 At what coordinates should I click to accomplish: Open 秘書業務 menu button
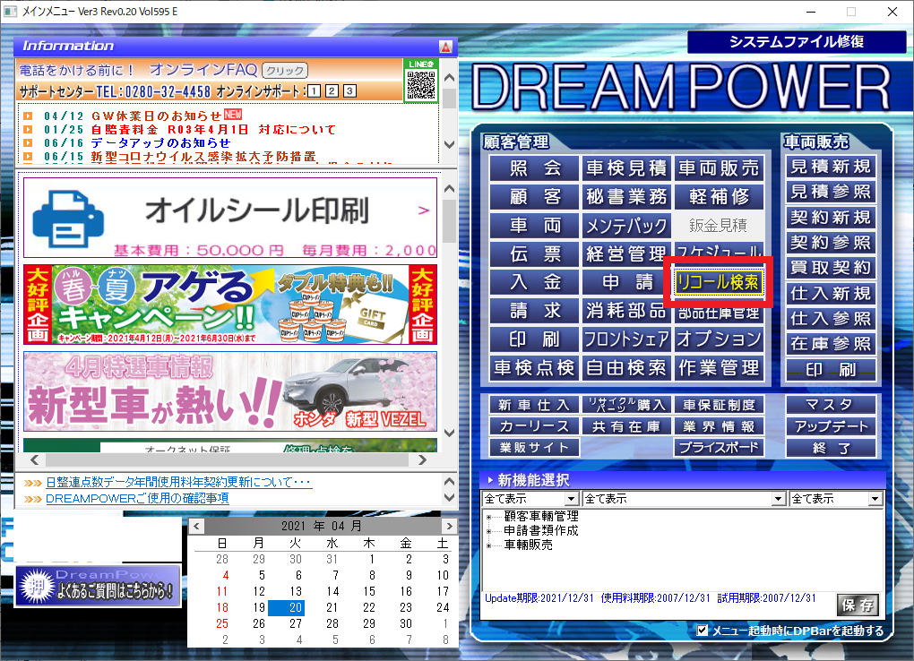tap(626, 197)
